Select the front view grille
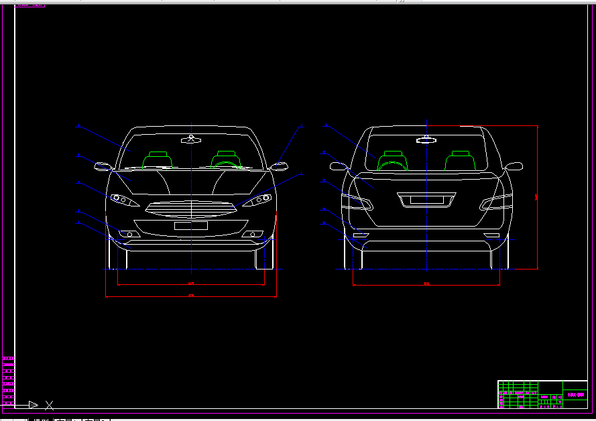 coord(191,210)
